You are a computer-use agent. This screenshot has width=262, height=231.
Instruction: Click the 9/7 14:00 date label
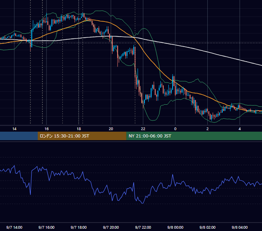click(14, 227)
